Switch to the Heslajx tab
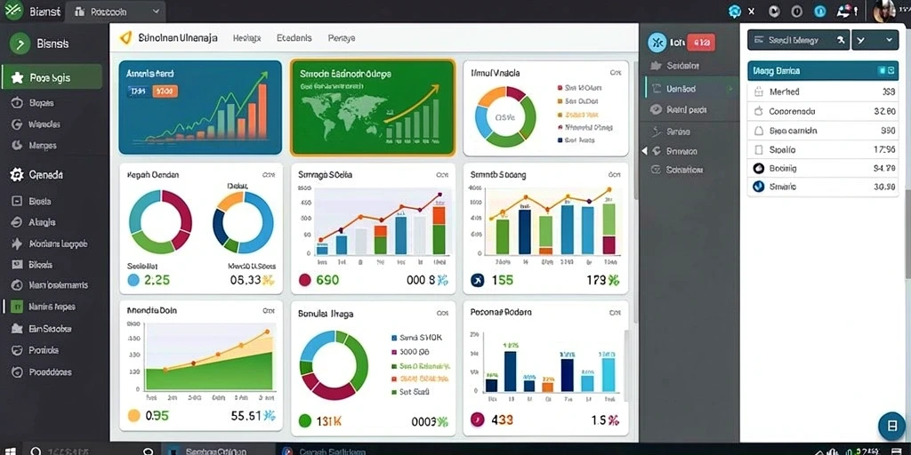The width and height of the screenshot is (911, 455). coord(247,37)
